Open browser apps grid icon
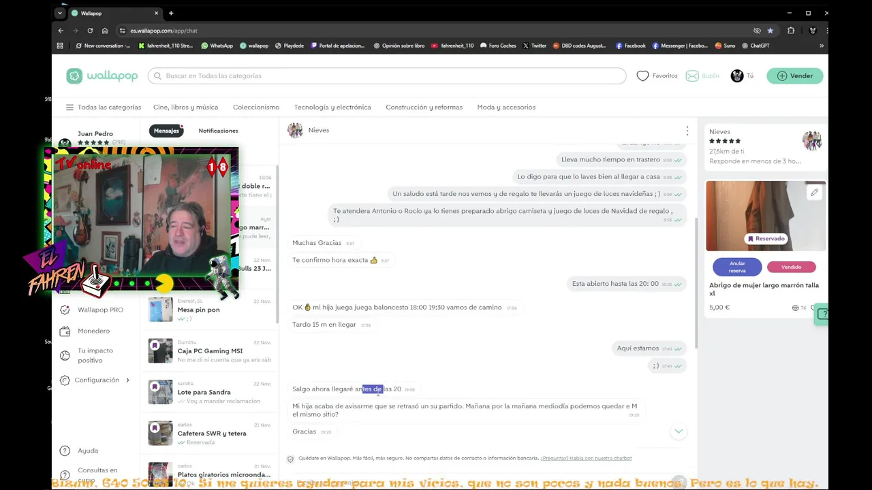 pyautogui.click(x=60, y=46)
